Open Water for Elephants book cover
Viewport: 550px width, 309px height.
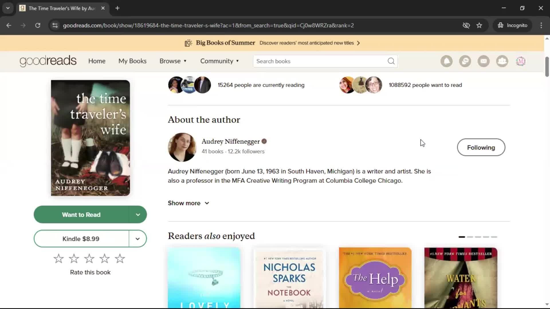(x=461, y=278)
